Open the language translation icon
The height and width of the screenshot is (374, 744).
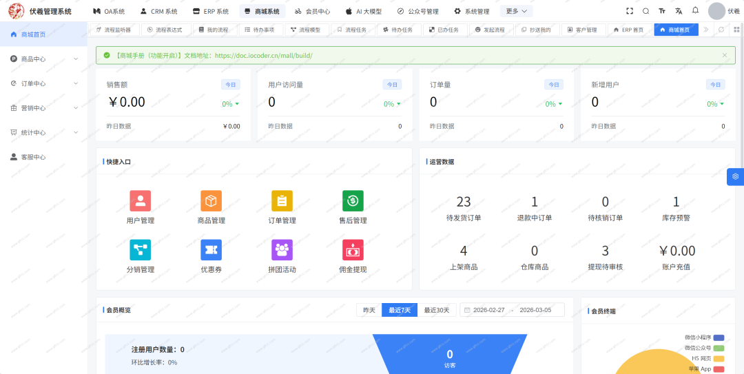pos(679,11)
